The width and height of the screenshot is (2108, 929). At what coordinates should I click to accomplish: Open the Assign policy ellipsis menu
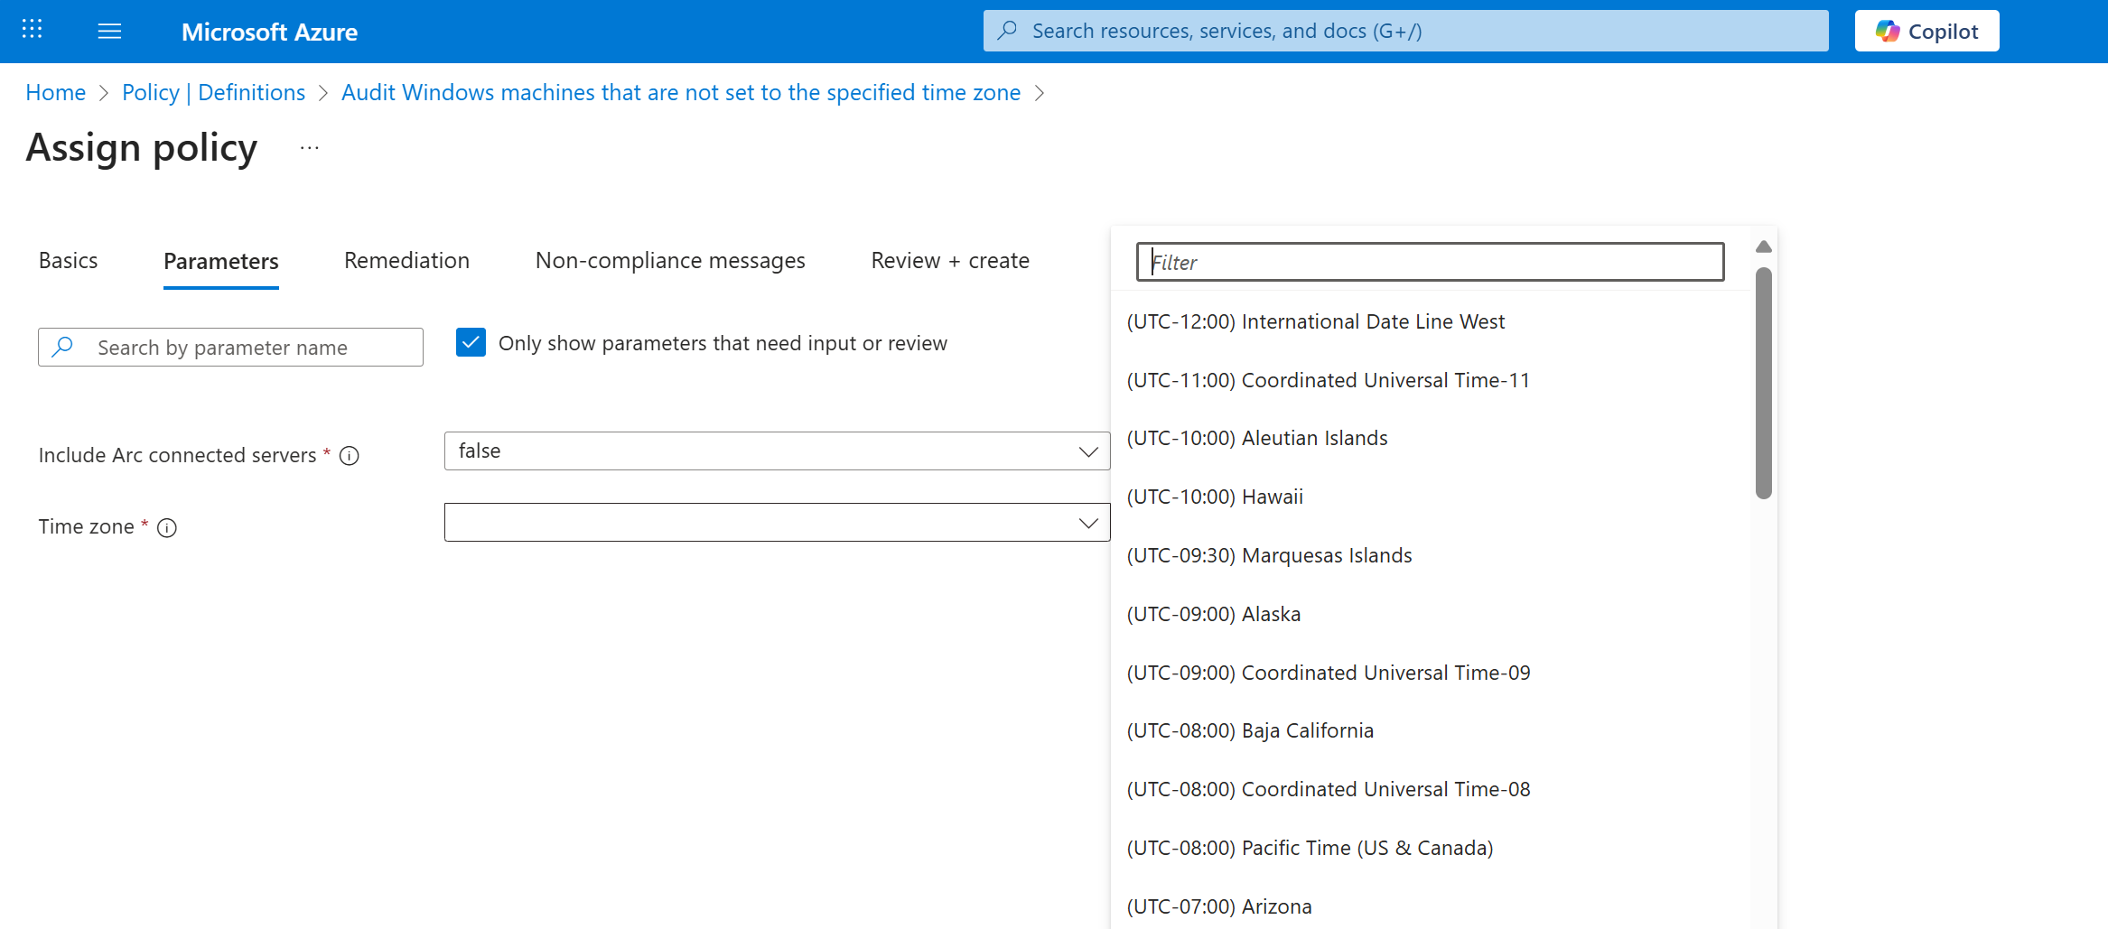point(308,146)
